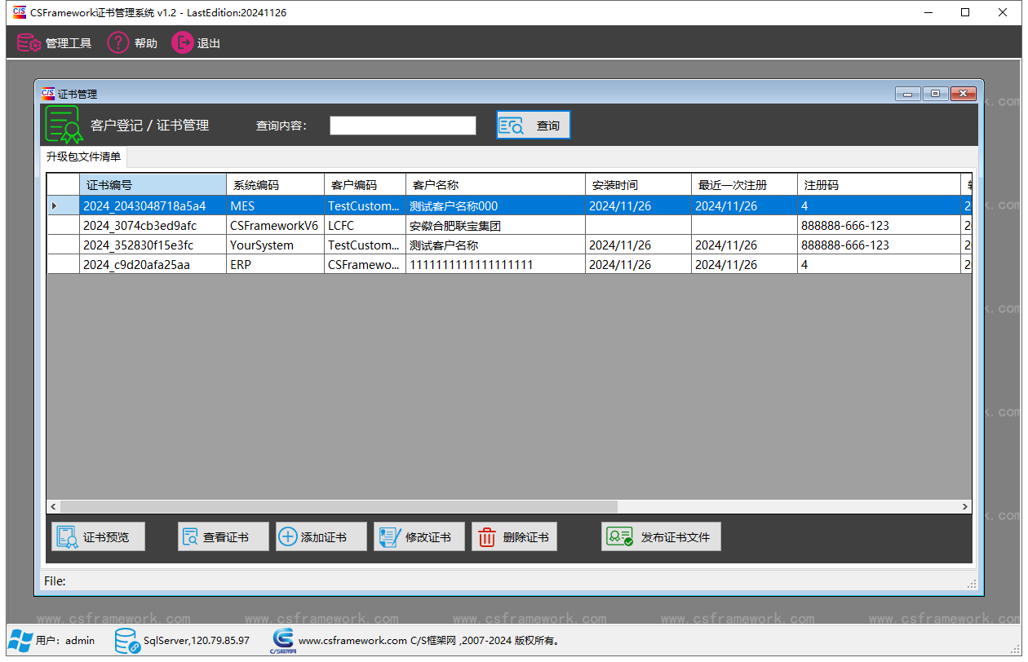
Task: Click the C/S框架网 logo in status bar
Action: 283,641
